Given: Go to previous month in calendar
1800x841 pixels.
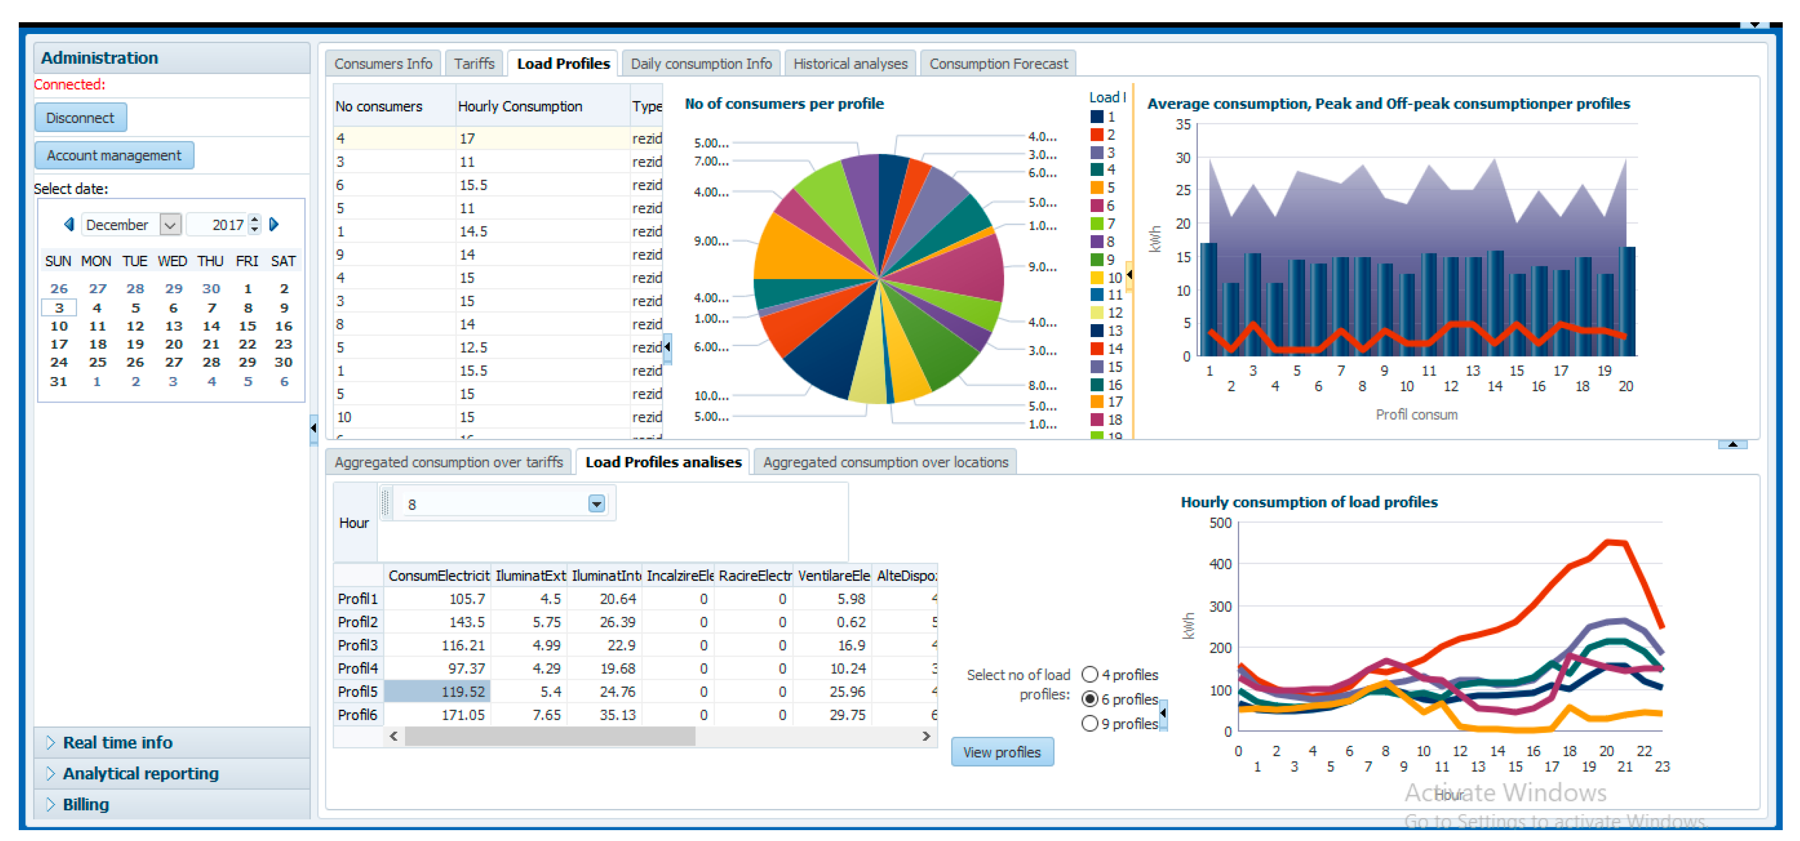Looking at the screenshot, I should (69, 224).
